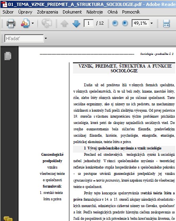Image resolution: width=176 pixels, height=221 pixels.
Task: Open the Dokument menu
Action: [x=72, y=12]
